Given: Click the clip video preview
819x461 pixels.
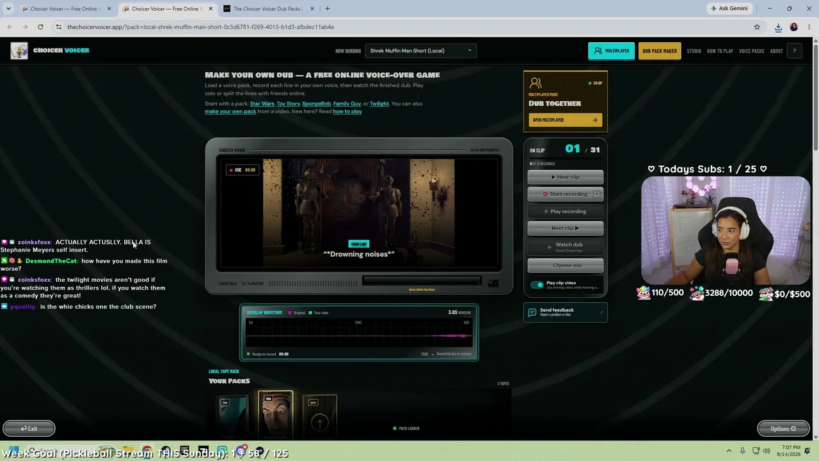Looking at the screenshot, I should [x=359, y=214].
